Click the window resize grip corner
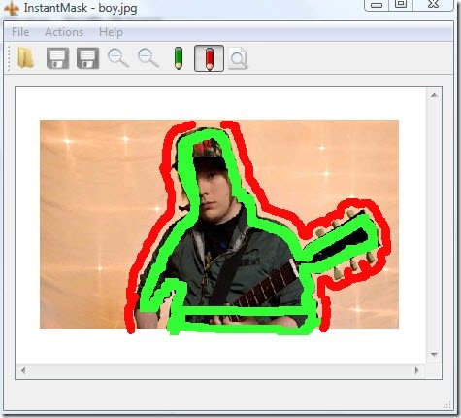 pos(447,404)
